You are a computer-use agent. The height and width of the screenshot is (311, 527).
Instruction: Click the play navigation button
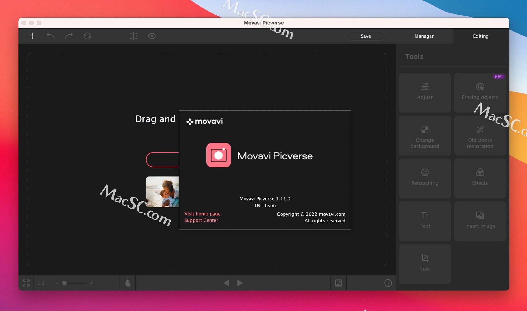[240, 283]
